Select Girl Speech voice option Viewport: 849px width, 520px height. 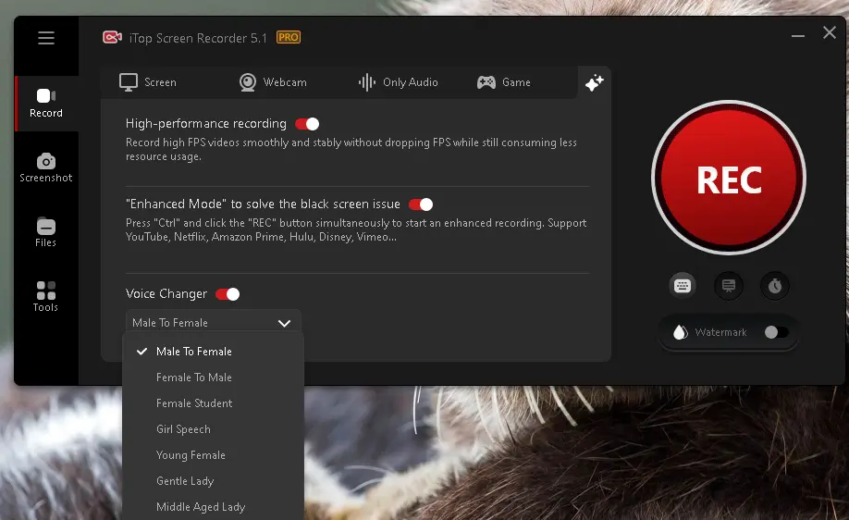point(183,429)
